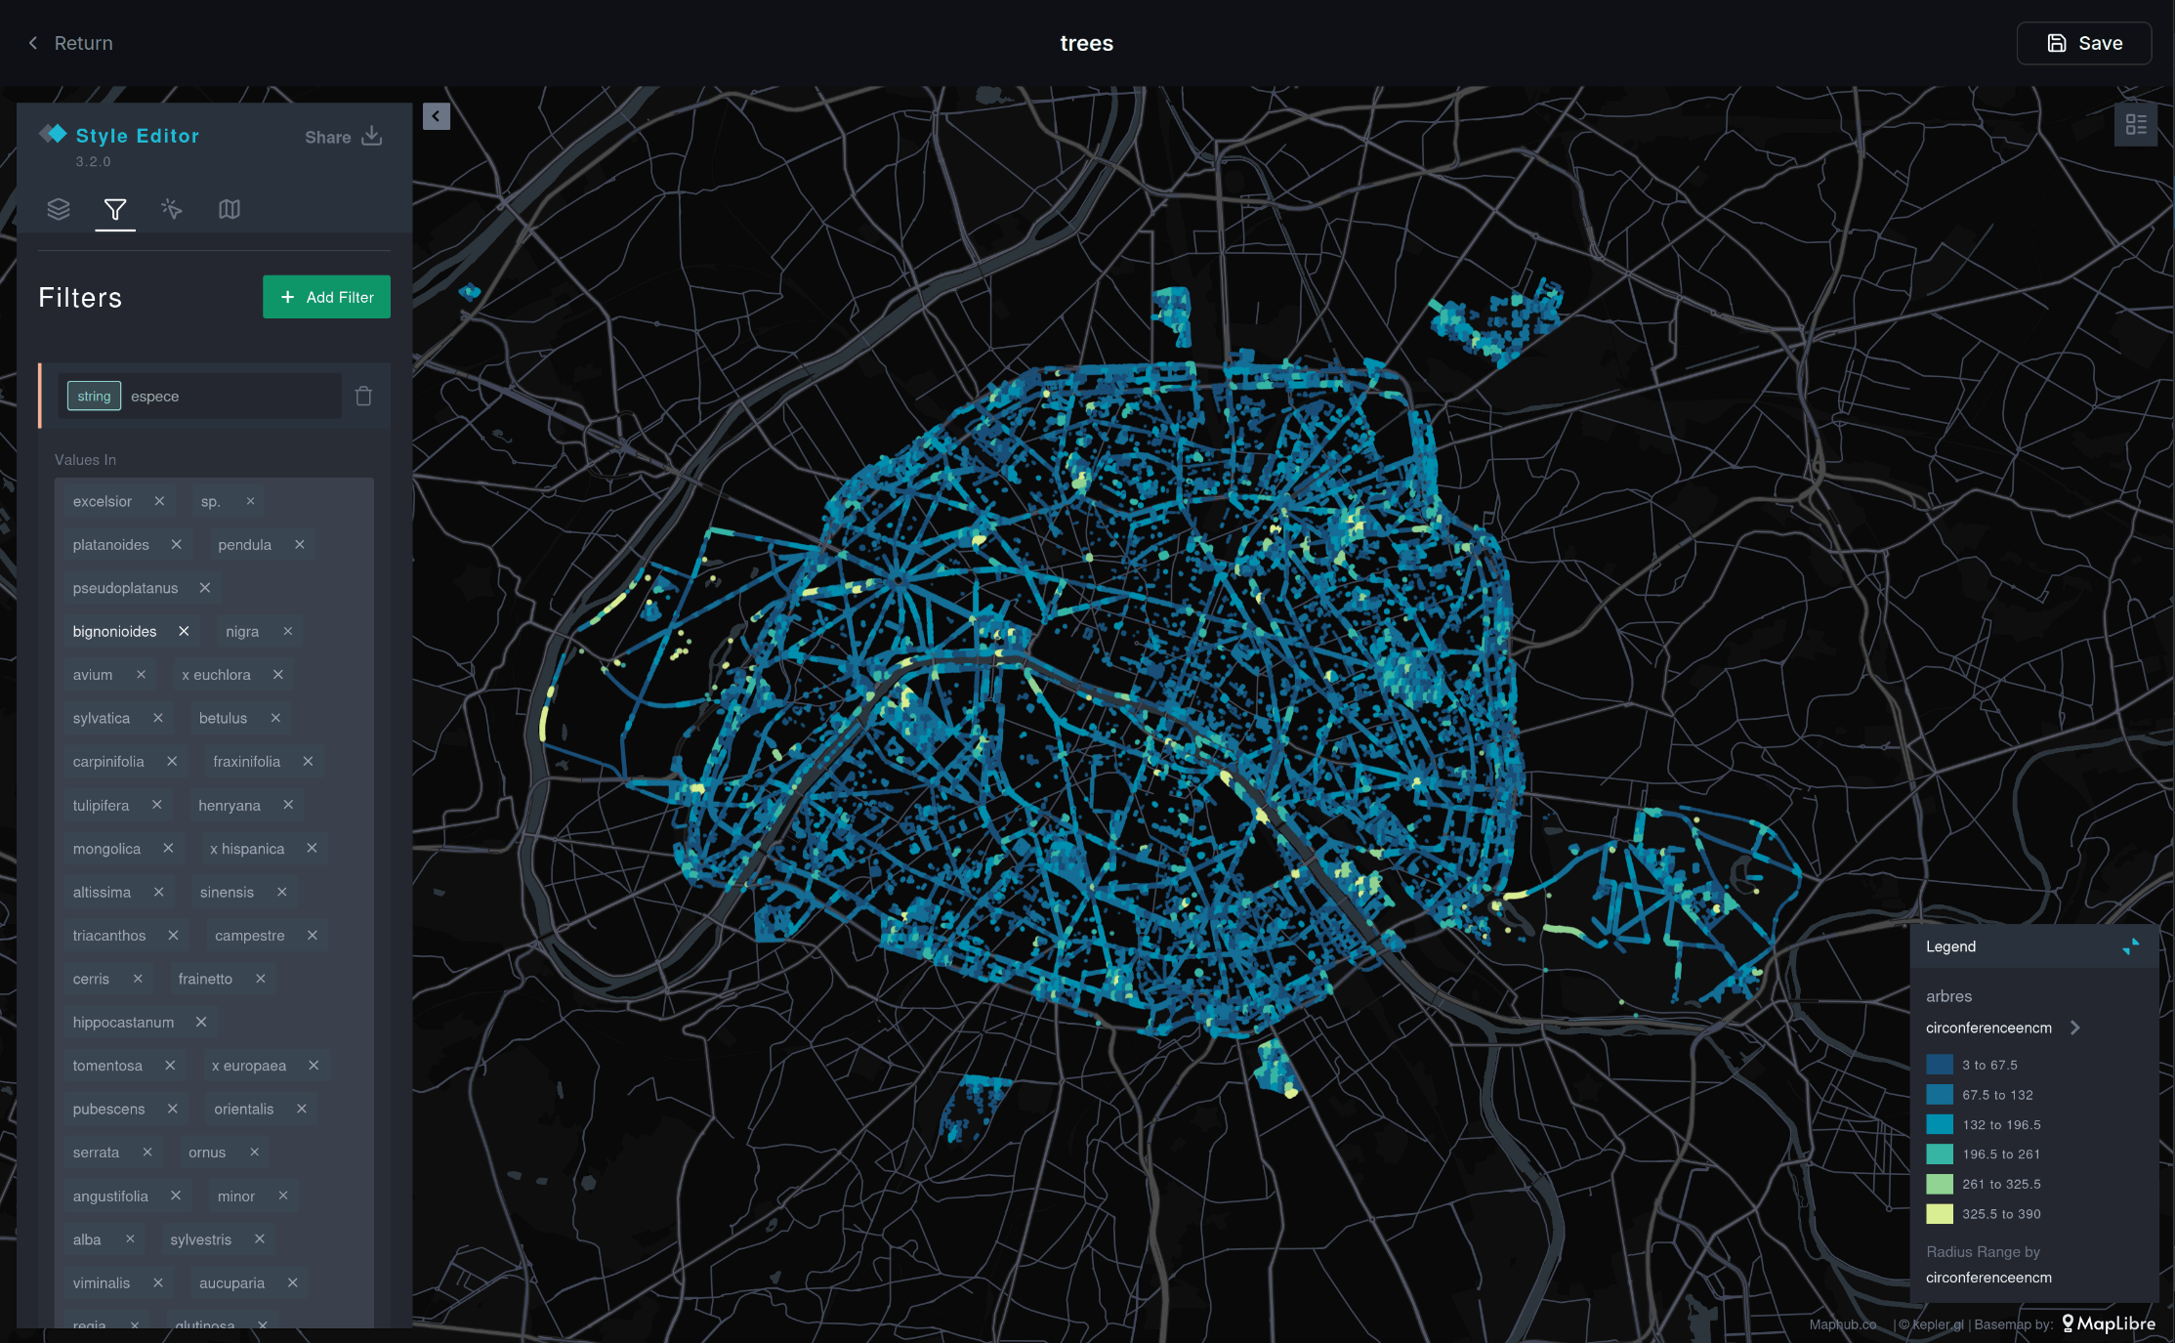Collapse the side panel with arrow
This screenshot has width=2175, height=1343.
point(436,116)
